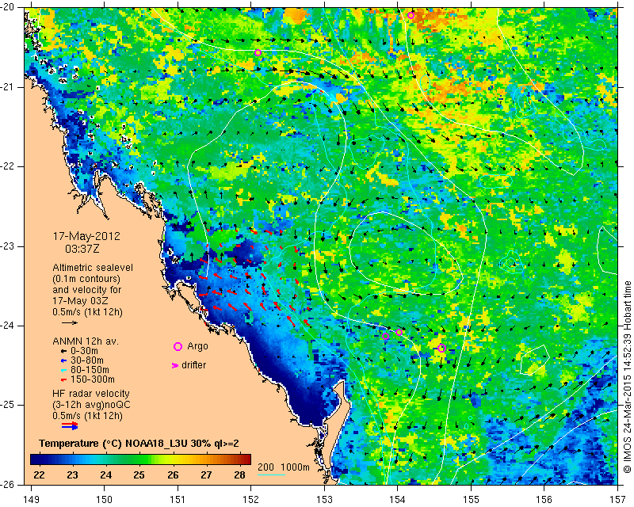Image resolution: width=634 pixels, height=507 pixels.
Task: Click the Argo legend circle icon
Action: [178, 346]
